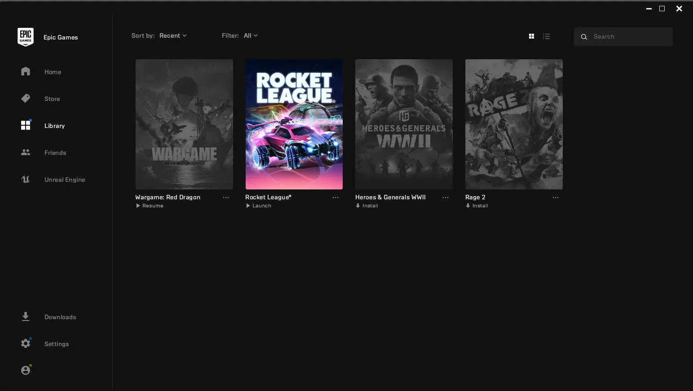This screenshot has width=693, height=391.
Task: Open the Downloads menu label
Action: tap(60, 317)
